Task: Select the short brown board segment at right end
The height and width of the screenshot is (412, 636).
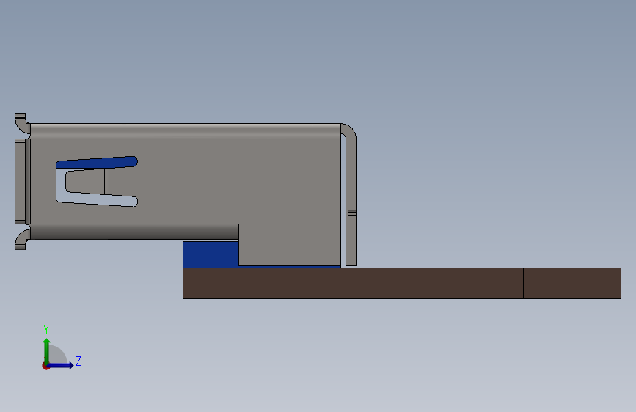Action: coord(572,283)
